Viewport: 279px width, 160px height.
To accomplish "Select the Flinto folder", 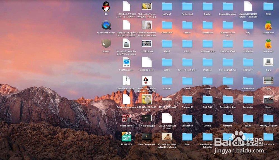I will point(187,44).
